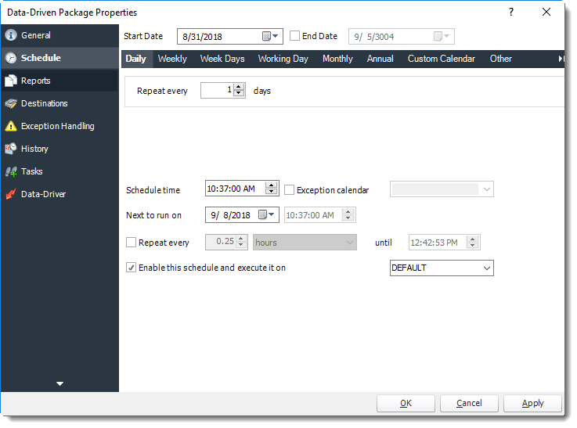Switch to the Other tab

pos(500,59)
